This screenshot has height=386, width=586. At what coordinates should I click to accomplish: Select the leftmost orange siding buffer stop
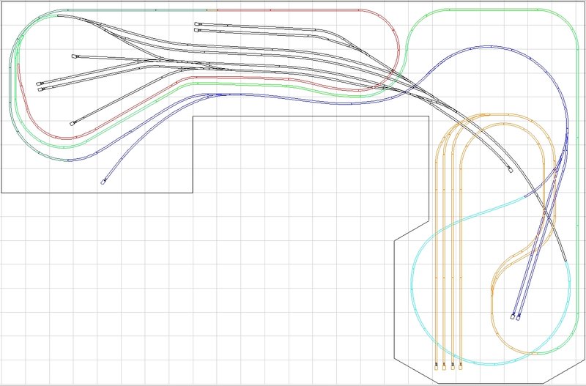pyautogui.click(x=436, y=367)
